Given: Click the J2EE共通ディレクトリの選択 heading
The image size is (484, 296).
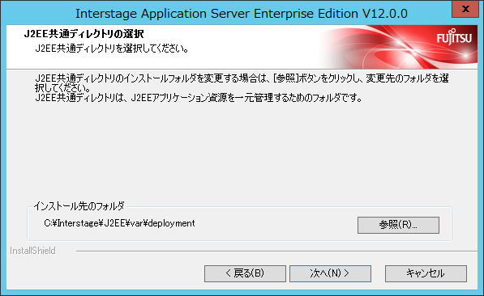Looking at the screenshot, I should click(84, 34).
